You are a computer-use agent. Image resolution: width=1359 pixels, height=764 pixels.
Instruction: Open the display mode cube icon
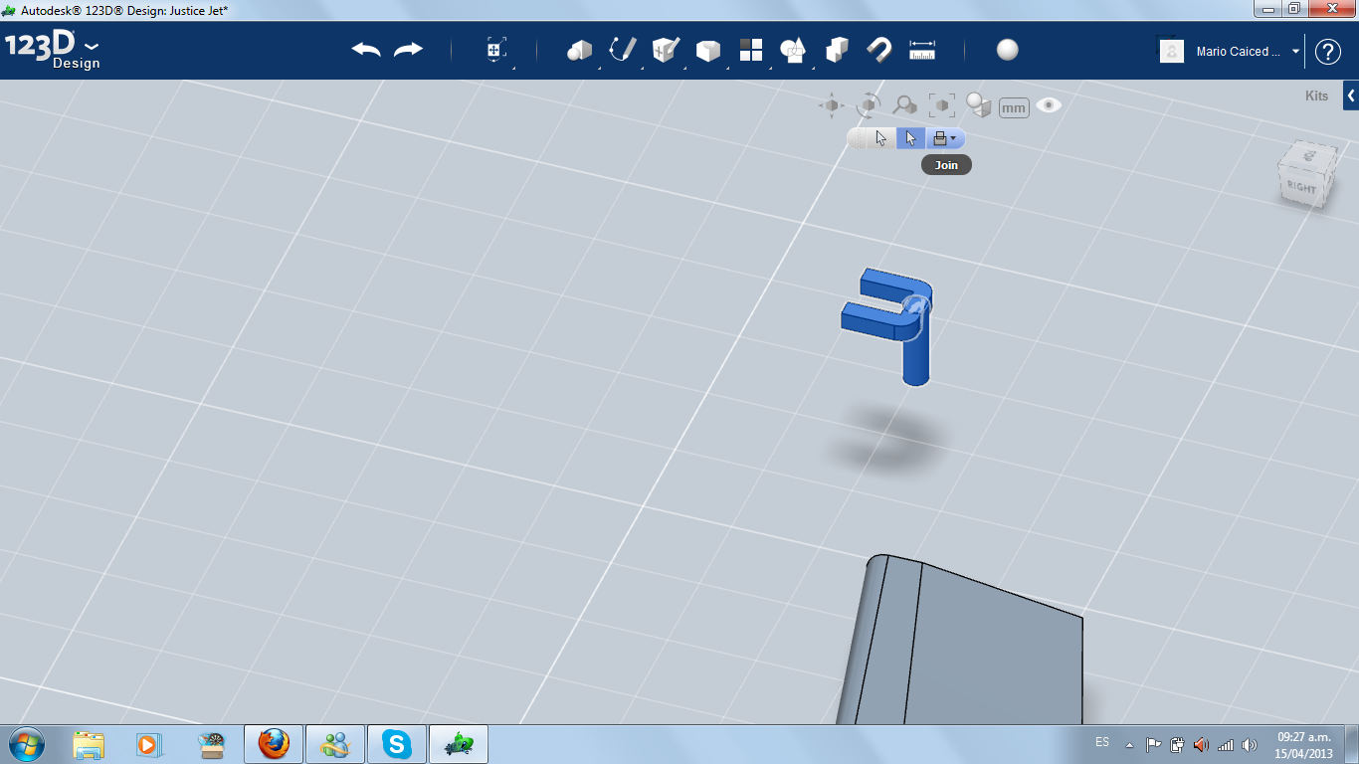click(x=979, y=105)
